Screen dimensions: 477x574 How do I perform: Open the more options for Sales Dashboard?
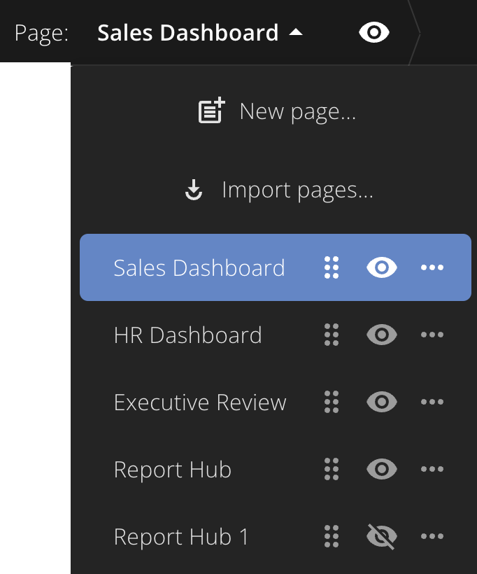click(x=432, y=267)
